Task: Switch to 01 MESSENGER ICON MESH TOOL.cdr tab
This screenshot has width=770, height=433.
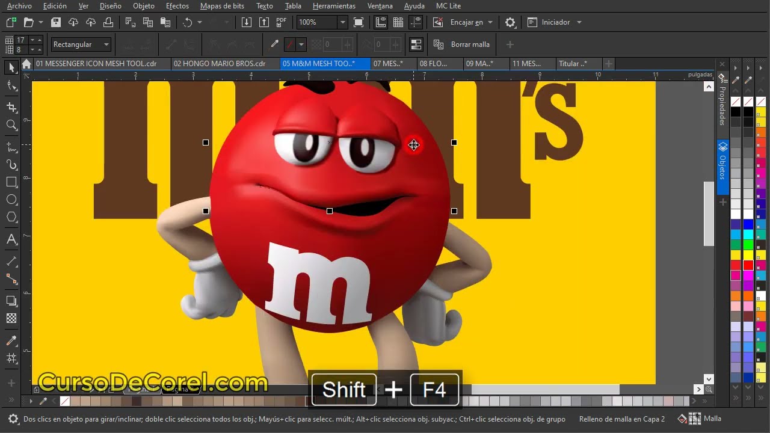Action: coord(102,63)
